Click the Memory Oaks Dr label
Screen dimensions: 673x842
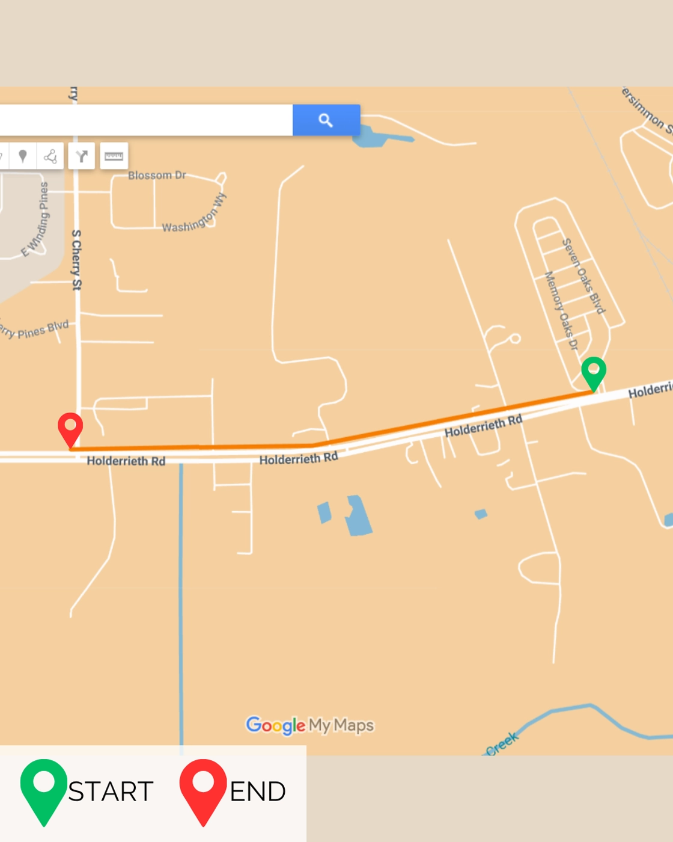561,310
